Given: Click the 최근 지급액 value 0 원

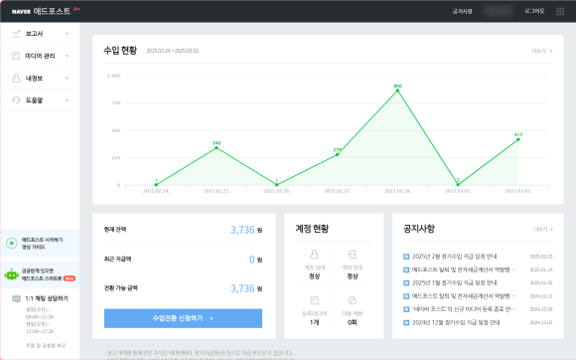Looking at the screenshot, I should point(255,260).
